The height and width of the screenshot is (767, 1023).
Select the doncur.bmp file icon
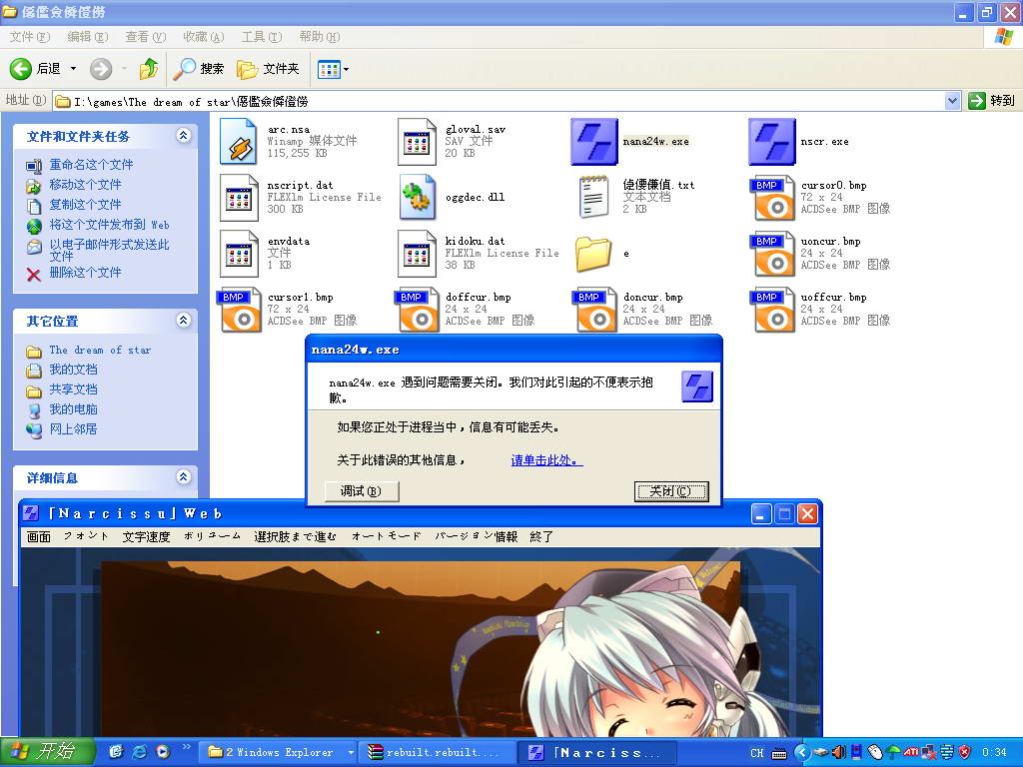point(593,310)
